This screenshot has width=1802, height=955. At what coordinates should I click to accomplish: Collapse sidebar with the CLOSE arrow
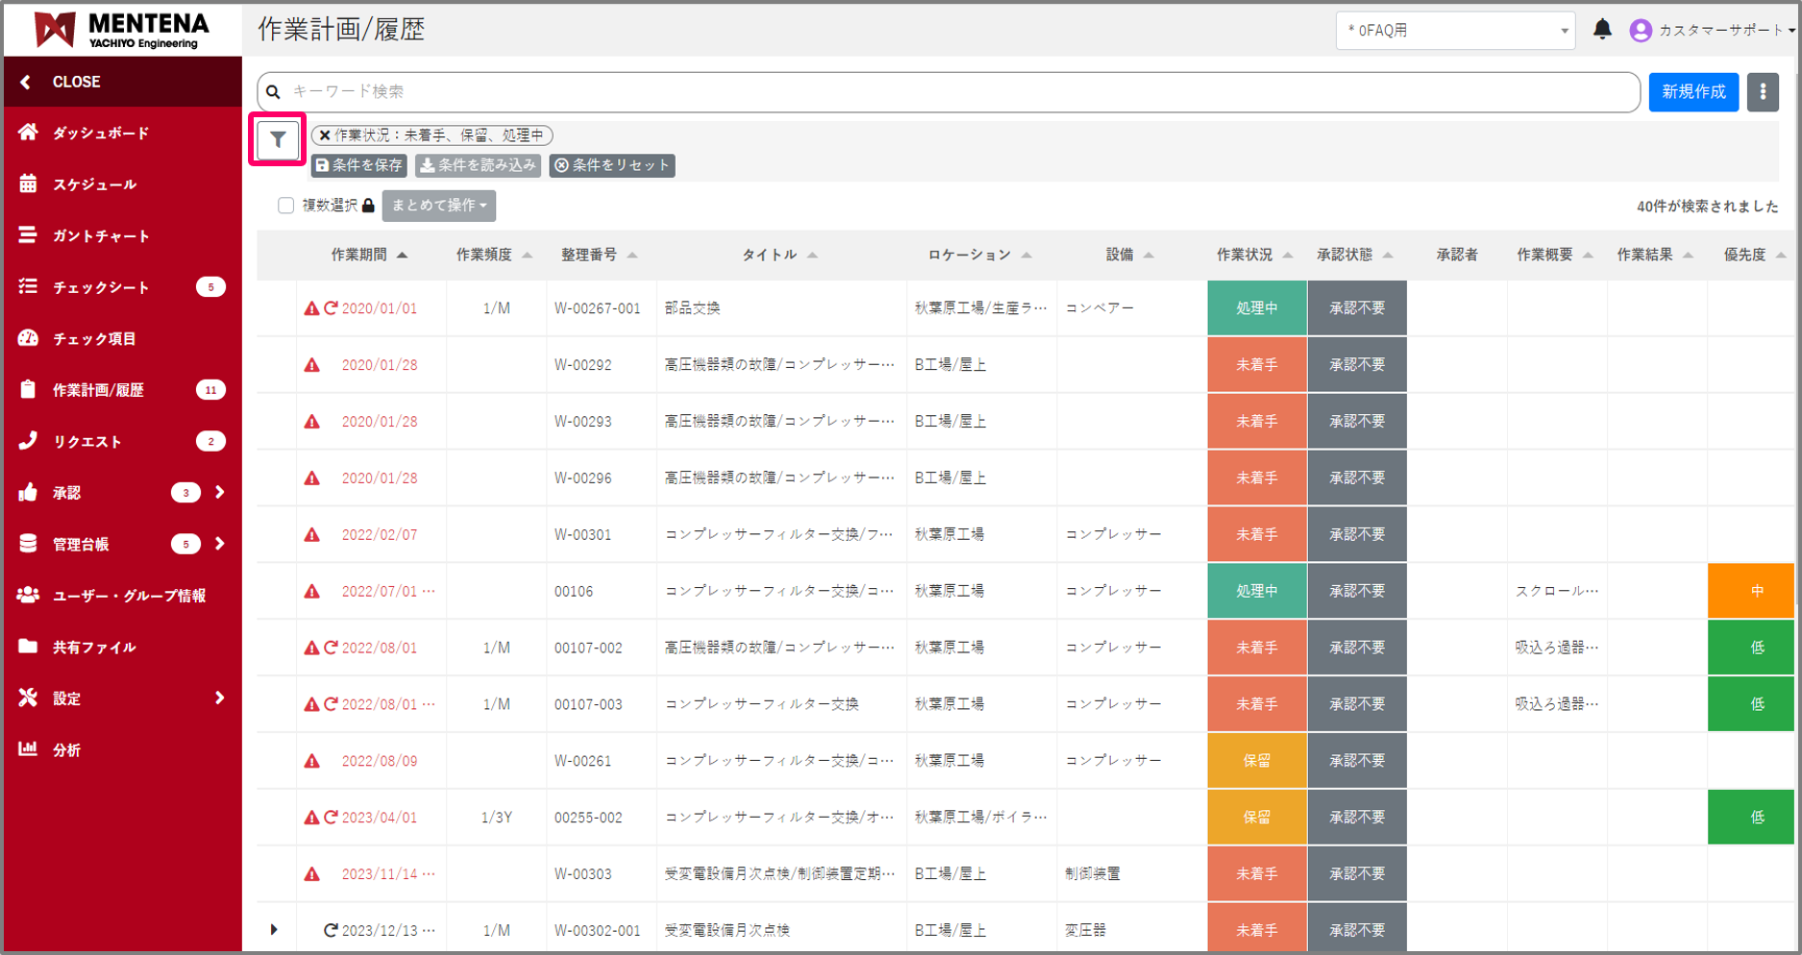pyautogui.click(x=26, y=83)
